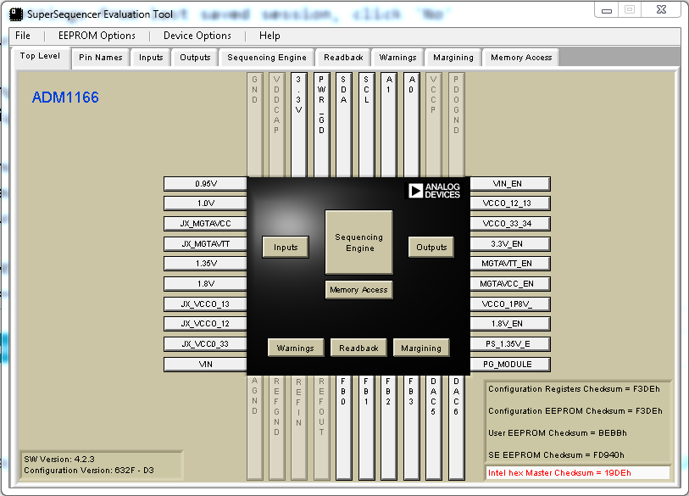Click the DAC6 bottom pin
The height and width of the screenshot is (496, 689).
[x=456, y=427]
